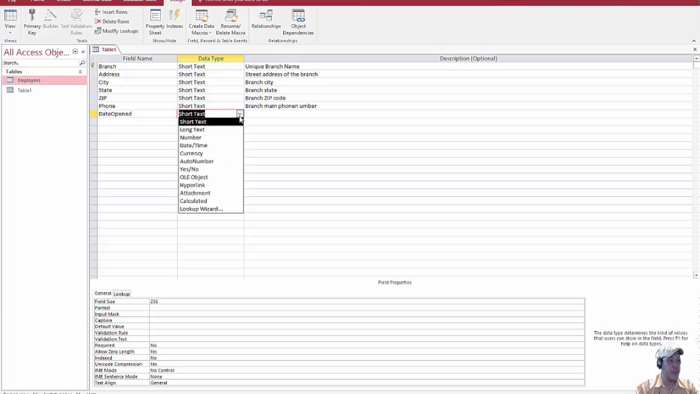Switch to the Lookup properties tab
Viewport: 700px width, 394px height.
pyautogui.click(x=121, y=294)
